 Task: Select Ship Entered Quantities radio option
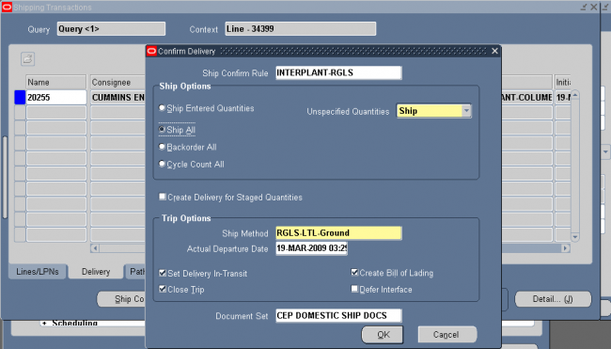tap(162, 107)
